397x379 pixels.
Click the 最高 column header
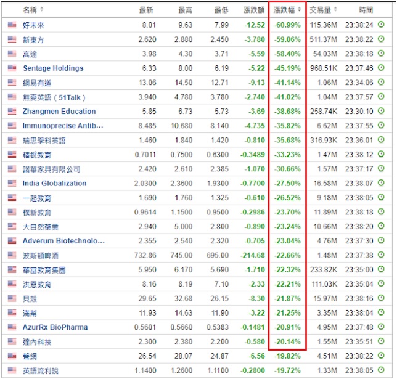[185, 10]
